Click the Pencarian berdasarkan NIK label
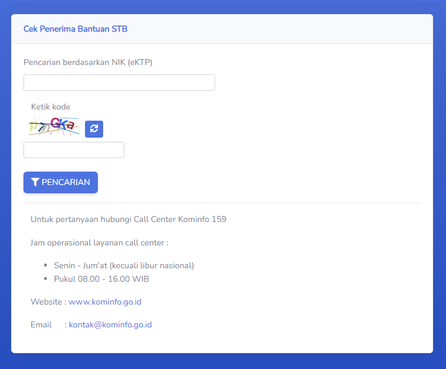The height and width of the screenshot is (369, 446). [88, 62]
